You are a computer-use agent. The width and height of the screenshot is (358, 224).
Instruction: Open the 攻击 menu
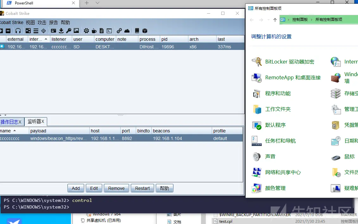[x=42, y=22]
